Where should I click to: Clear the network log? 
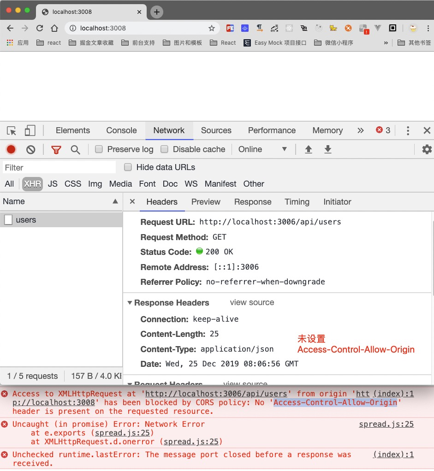pyautogui.click(x=30, y=149)
